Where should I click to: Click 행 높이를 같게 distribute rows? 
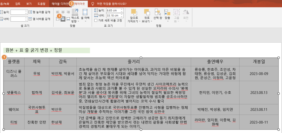(39, 12)
